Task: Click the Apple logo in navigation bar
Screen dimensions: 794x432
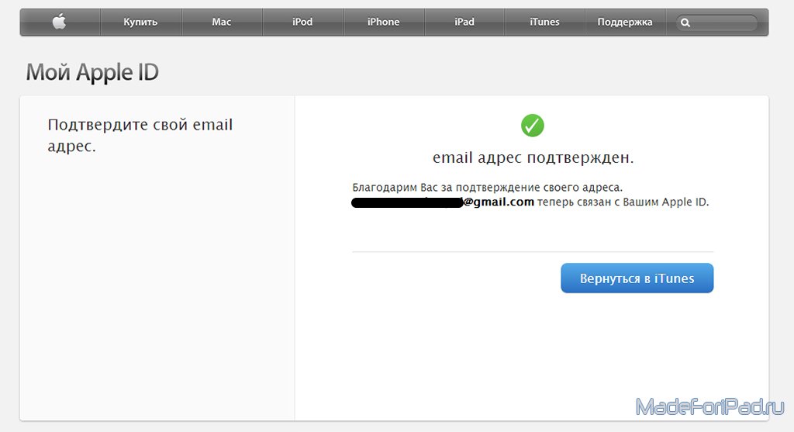Action: tap(60, 22)
